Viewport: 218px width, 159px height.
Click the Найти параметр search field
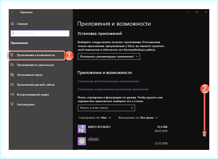click(40, 33)
